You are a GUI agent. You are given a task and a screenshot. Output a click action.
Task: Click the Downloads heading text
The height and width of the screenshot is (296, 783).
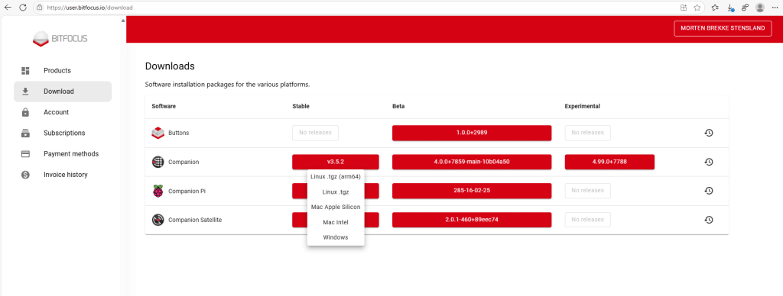pyautogui.click(x=170, y=66)
